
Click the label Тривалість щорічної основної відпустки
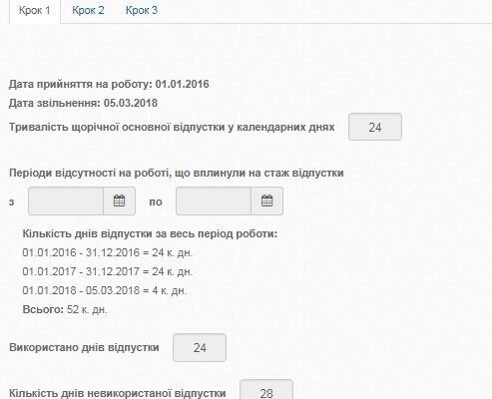pos(172,128)
